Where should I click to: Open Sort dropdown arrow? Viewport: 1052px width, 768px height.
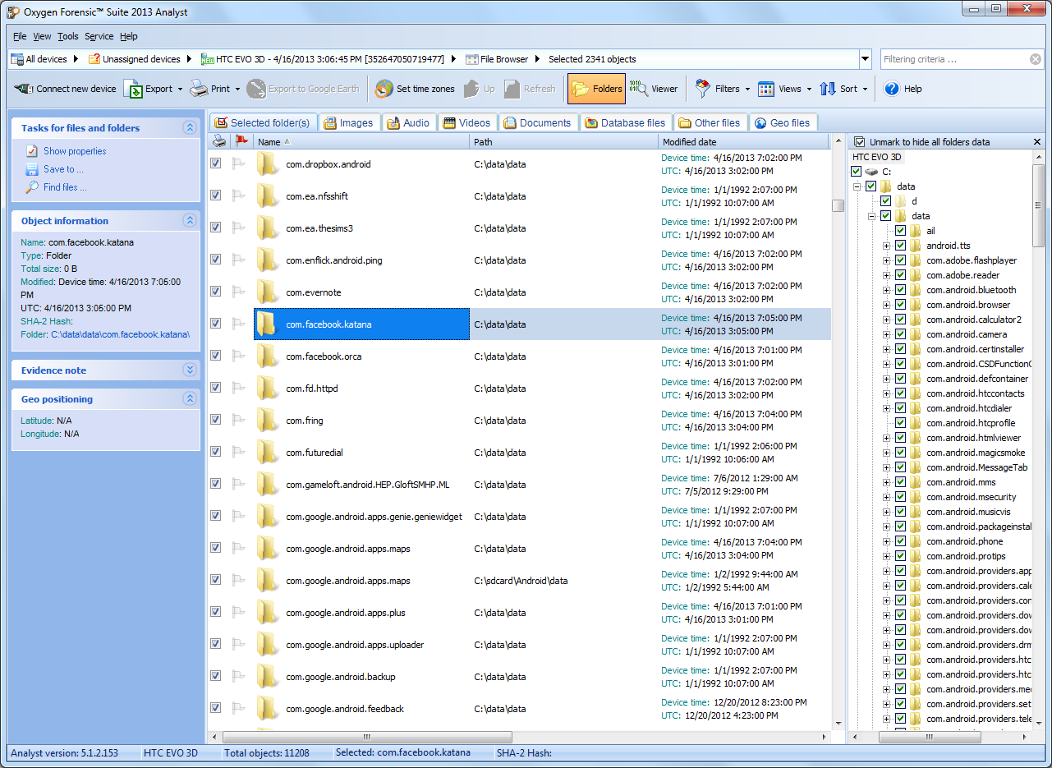coord(866,89)
